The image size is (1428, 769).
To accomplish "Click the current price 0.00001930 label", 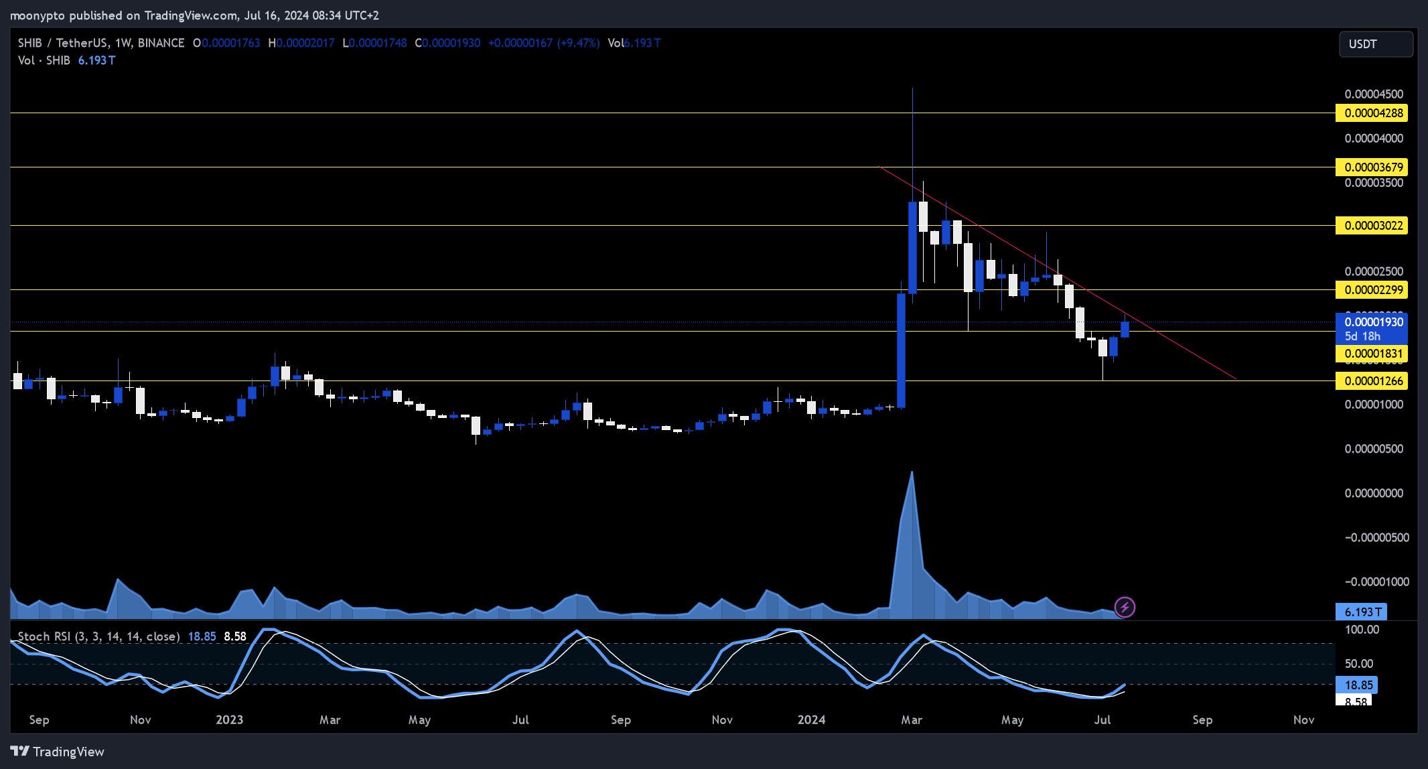I will 1372,322.
